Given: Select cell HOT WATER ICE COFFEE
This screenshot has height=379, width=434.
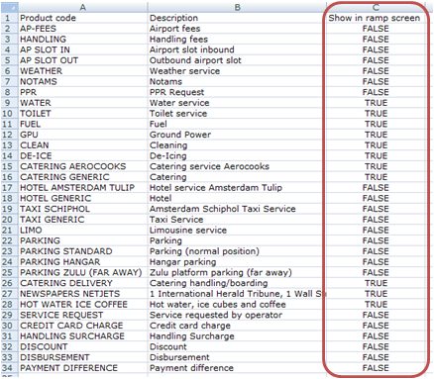Looking at the screenshot, I should [83, 305].
